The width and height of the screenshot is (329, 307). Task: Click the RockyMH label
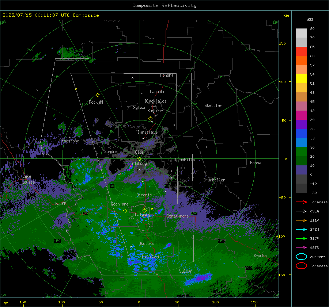click(97, 102)
